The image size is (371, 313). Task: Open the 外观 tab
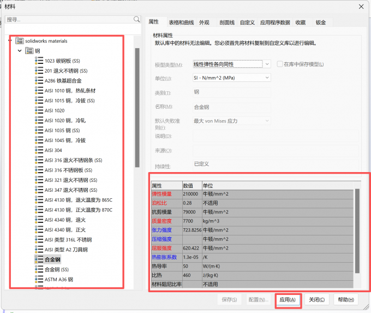coord(204,22)
